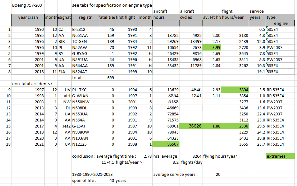Select registration cell G-WJAN
This screenshot has height=186, width=297.
coord(85,96)
